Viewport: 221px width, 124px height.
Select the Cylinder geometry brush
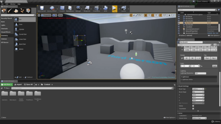click(x=25, y=29)
